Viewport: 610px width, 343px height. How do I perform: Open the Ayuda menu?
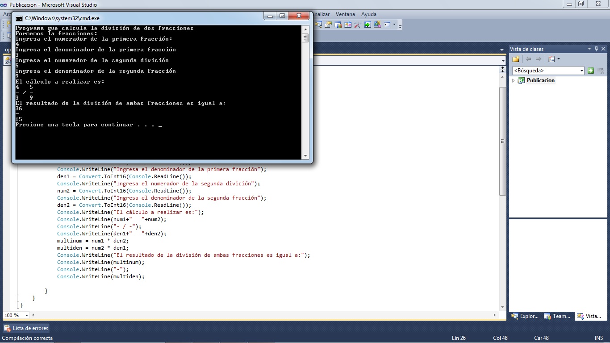(368, 14)
